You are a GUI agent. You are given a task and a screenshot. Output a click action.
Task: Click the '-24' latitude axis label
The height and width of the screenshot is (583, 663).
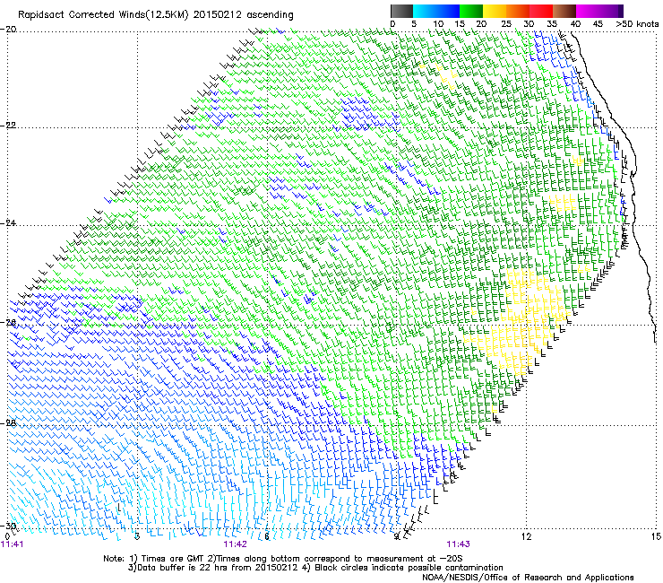click(8, 222)
